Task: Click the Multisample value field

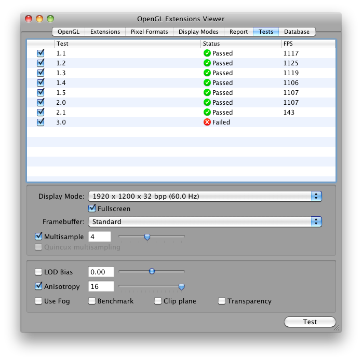Action: click(x=100, y=237)
